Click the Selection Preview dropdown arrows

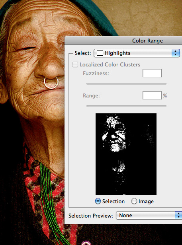[178, 216]
